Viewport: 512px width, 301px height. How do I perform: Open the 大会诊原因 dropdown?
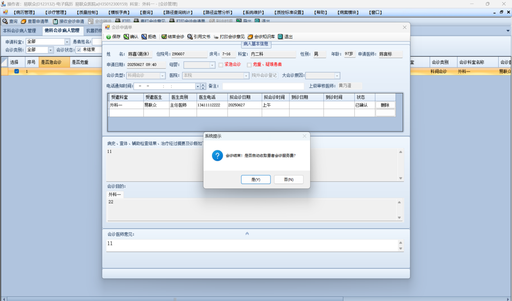pos(337,76)
